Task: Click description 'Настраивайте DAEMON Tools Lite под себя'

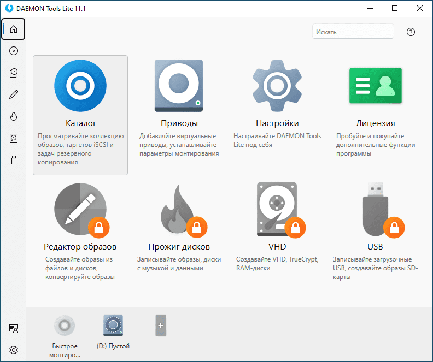Action: (x=277, y=140)
